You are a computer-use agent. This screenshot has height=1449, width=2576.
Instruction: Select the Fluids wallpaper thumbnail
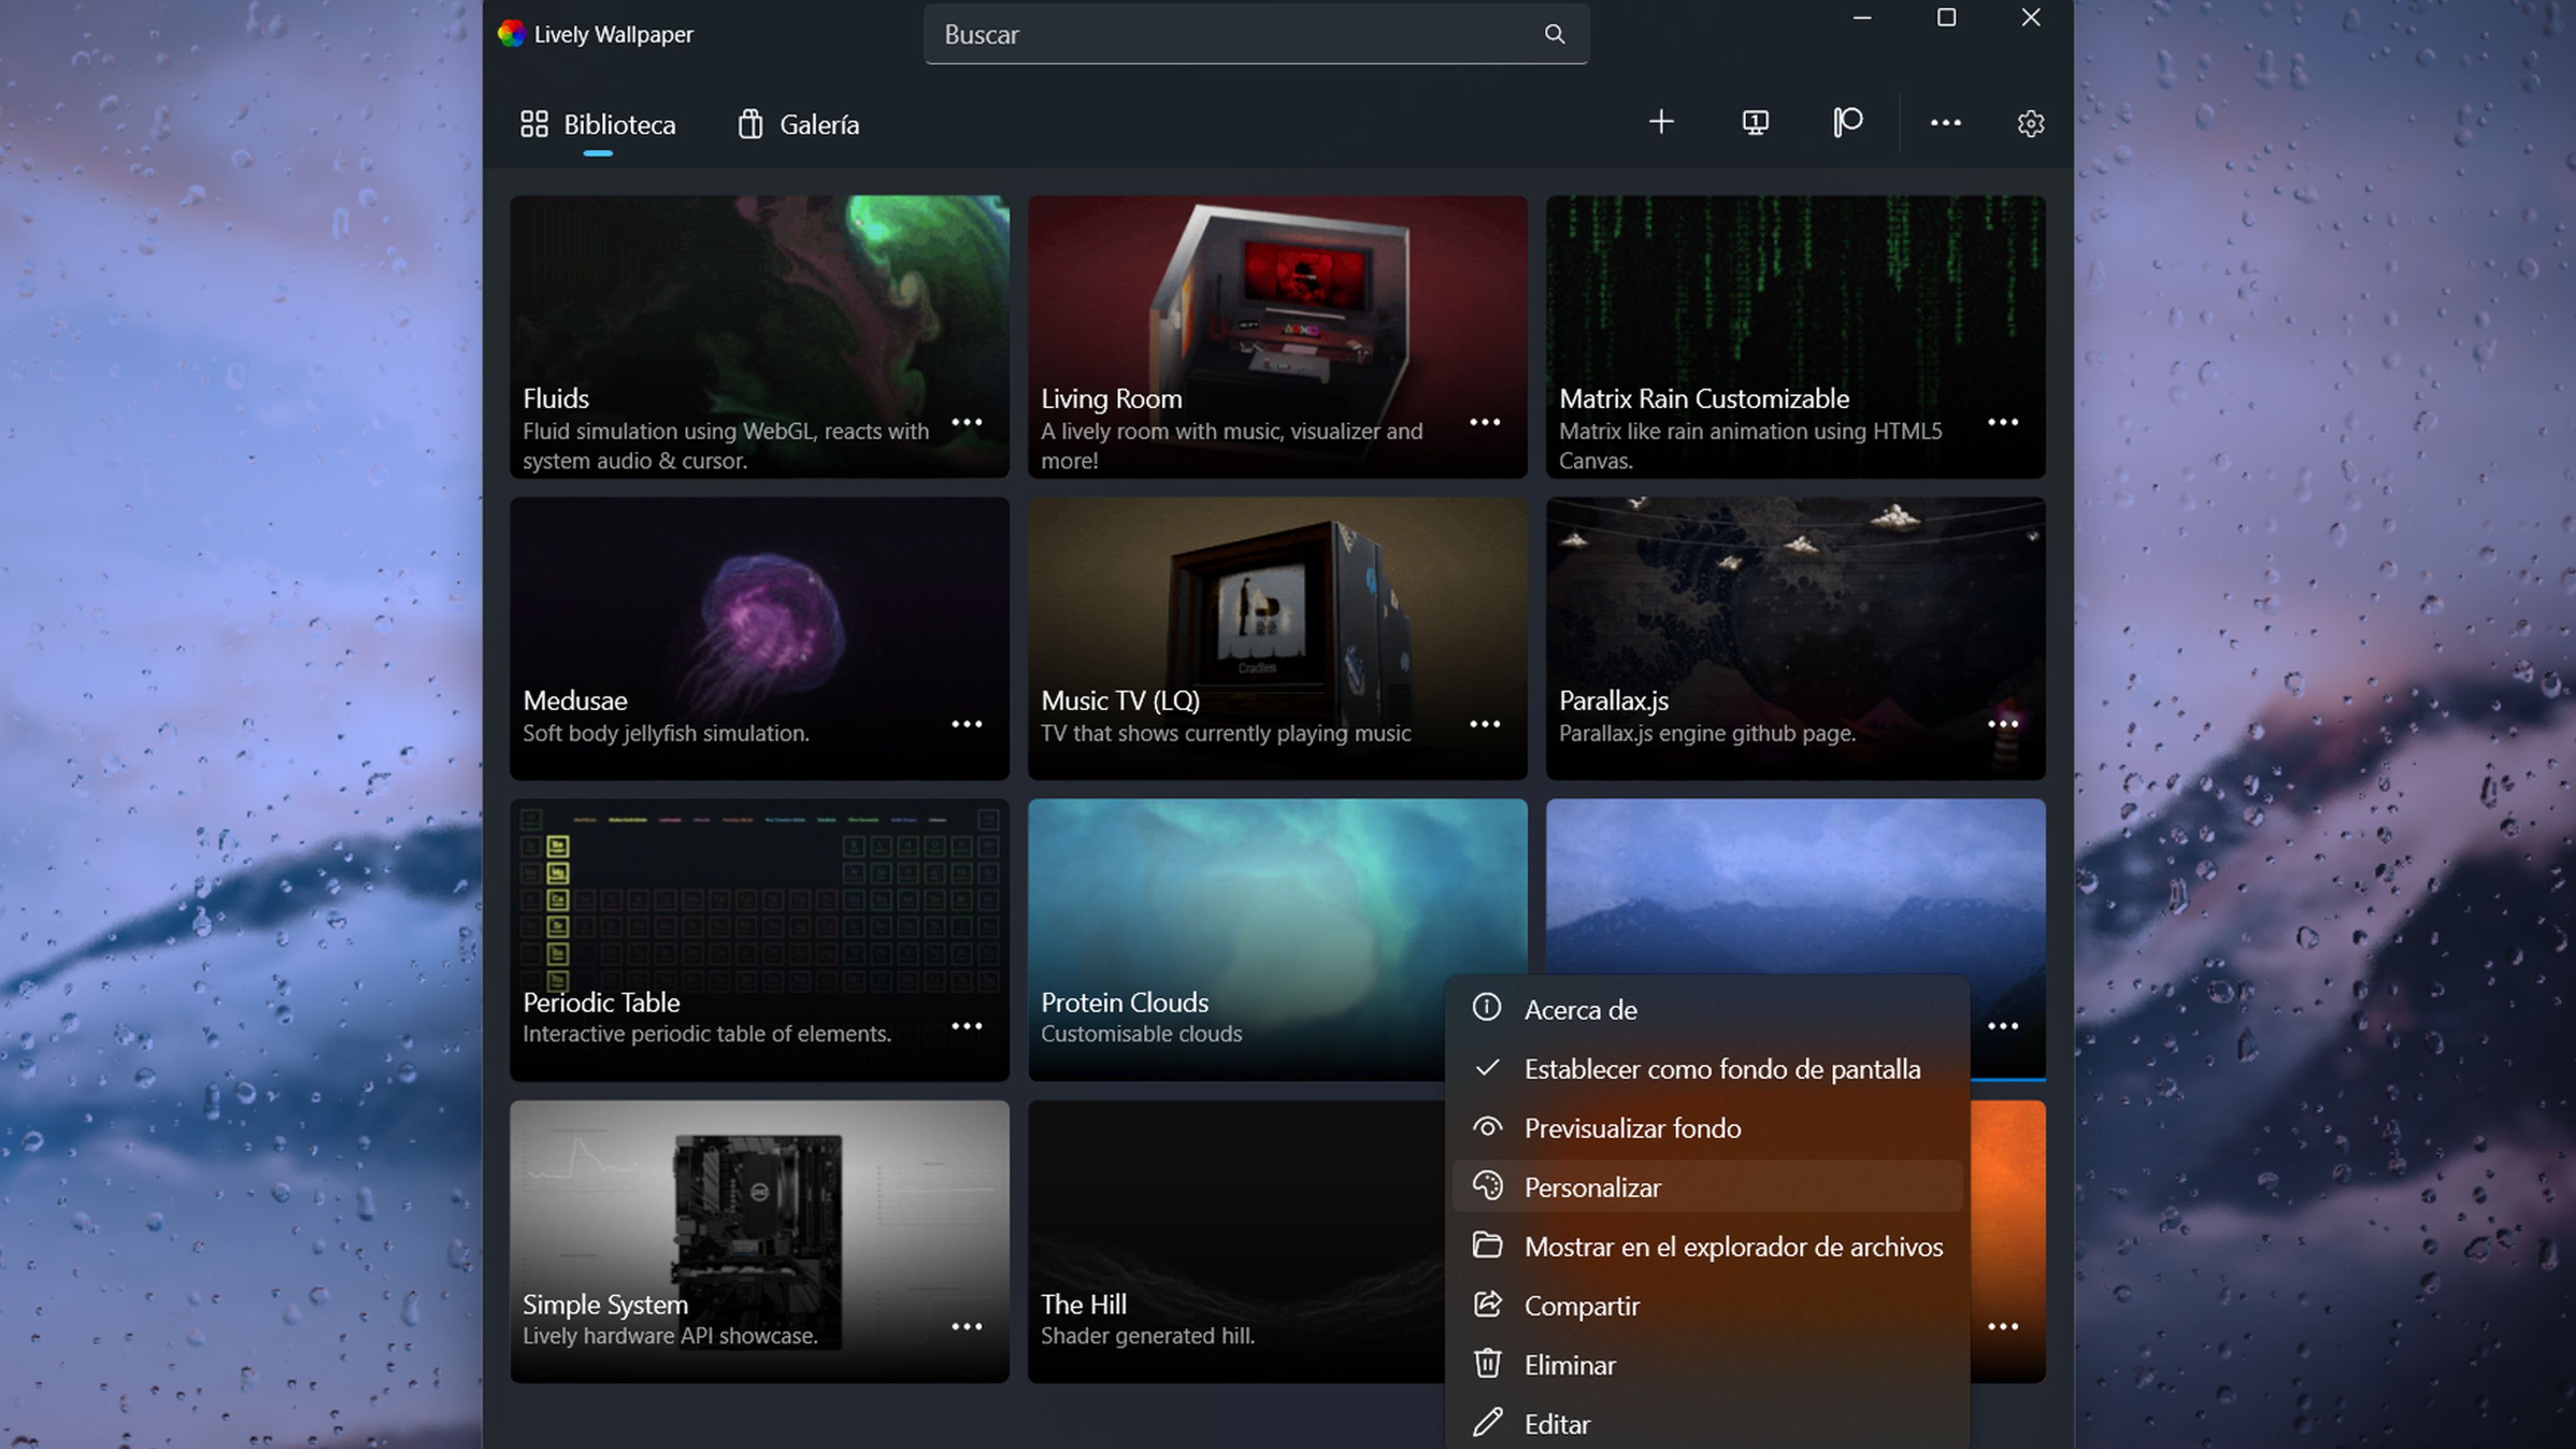point(759,336)
